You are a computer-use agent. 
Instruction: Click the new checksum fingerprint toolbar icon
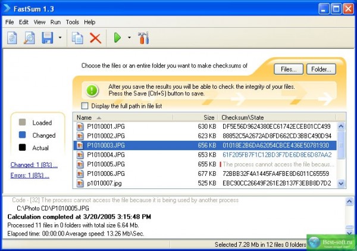pyautogui.click(x=12, y=38)
